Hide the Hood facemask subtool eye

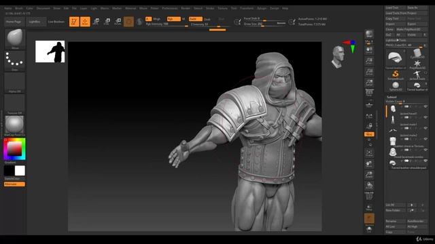[x=425, y=150]
